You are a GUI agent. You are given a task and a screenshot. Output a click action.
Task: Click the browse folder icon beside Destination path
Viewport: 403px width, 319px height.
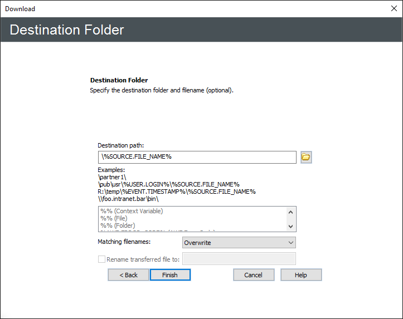(306, 157)
